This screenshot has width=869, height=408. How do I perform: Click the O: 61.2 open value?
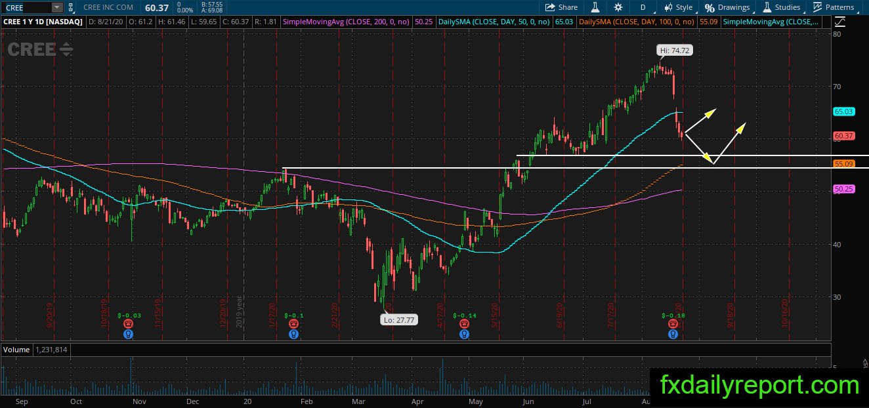coord(139,22)
